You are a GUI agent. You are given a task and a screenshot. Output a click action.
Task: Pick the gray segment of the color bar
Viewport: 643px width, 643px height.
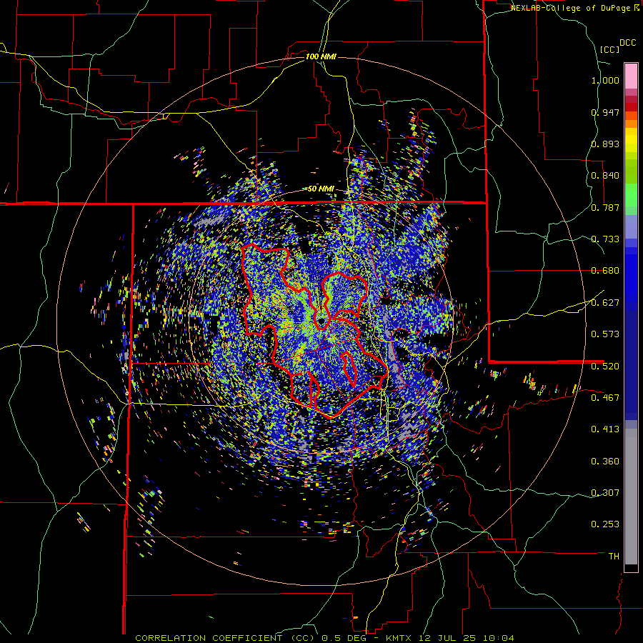[x=631, y=497]
